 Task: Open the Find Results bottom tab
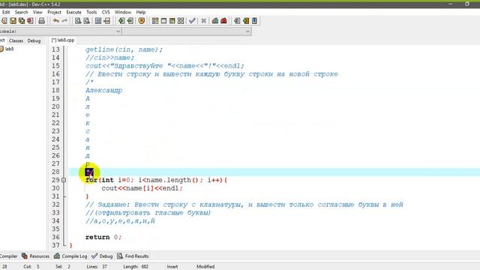pos(133,256)
